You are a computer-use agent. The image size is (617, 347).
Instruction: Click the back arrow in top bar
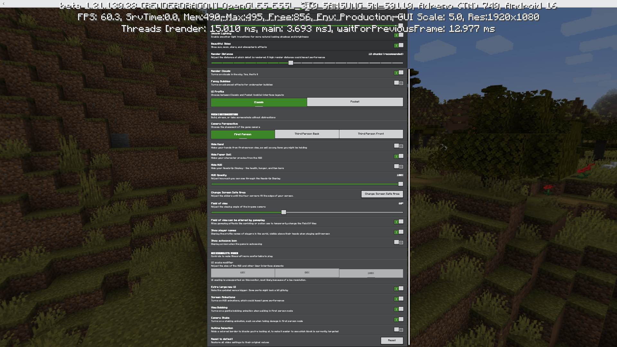pyautogui.click(x=4, y=4)
